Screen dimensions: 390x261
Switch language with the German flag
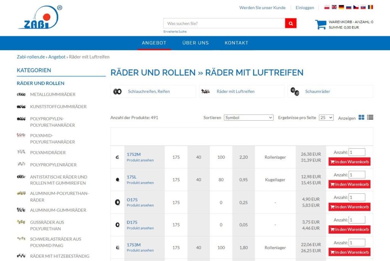tap(342, 7)
